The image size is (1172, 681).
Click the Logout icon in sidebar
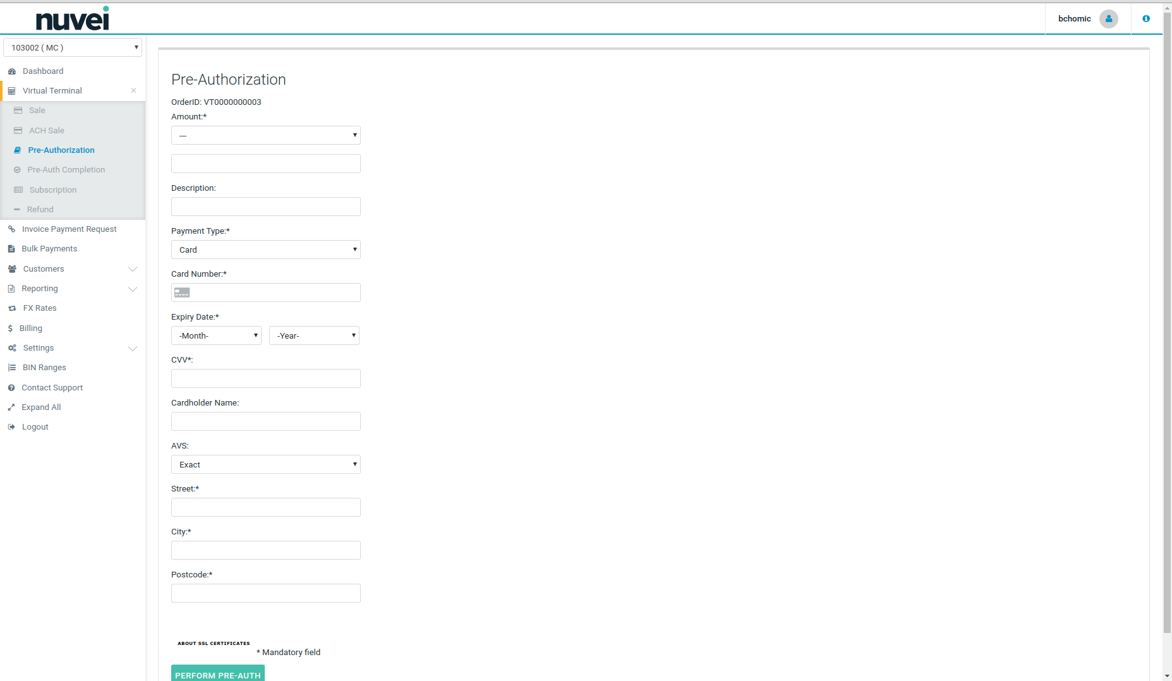point(11,427)
